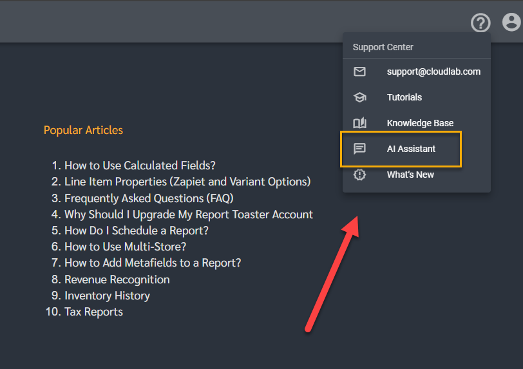Open the Revenue Recognition article

[117, 279]
